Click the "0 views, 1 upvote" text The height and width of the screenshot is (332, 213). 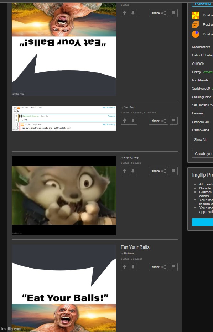(x=131, y=163)
